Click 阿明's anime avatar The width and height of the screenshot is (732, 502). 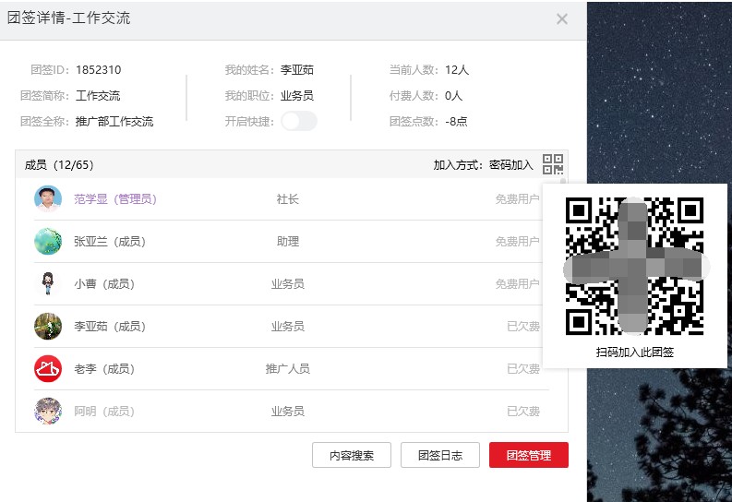click(x=48, y=411)
